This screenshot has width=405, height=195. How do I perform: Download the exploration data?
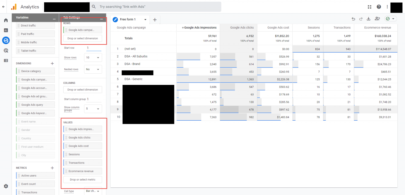coord(369,19)
